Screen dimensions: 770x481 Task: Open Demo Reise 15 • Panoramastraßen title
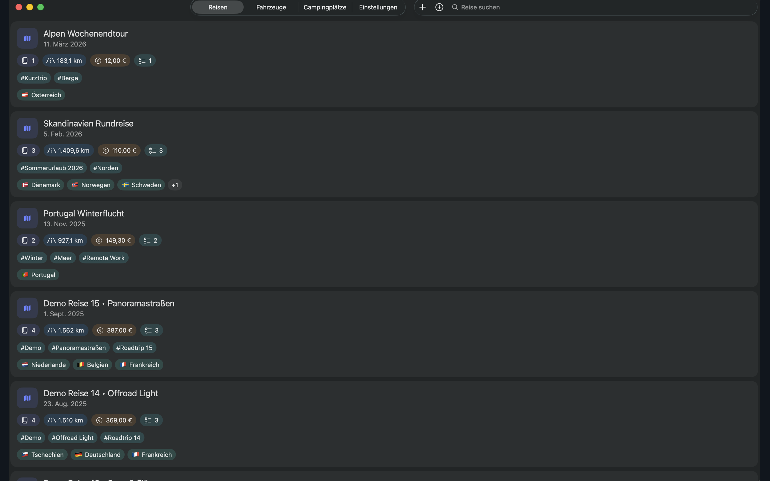pyautogui.click(x=109, y=304)
